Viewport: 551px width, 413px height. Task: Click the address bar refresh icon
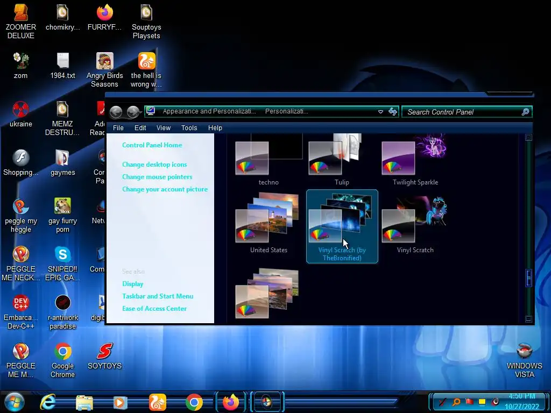(392, 112)
